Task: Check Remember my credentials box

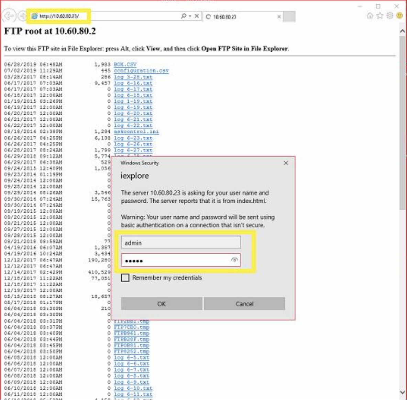Action: tap(125, 278)
